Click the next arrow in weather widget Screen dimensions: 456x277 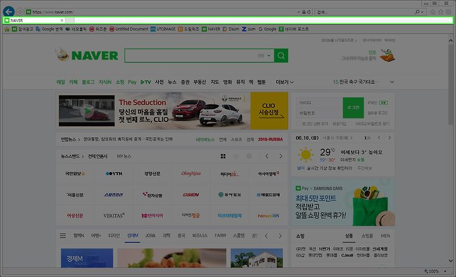389,138
